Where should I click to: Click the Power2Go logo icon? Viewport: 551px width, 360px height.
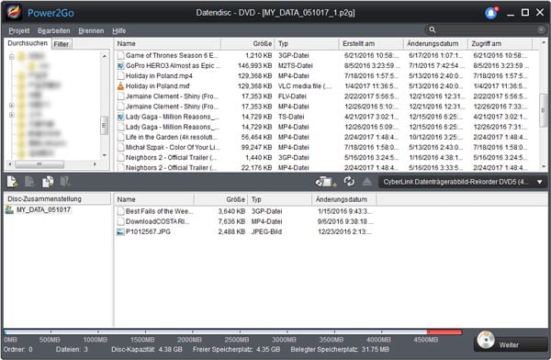pos(14,12)
